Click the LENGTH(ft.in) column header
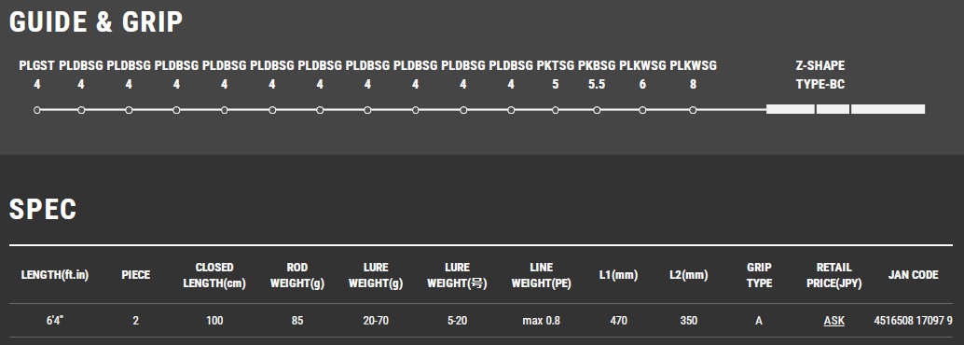964x345 pixels. (x=55, y=275)
